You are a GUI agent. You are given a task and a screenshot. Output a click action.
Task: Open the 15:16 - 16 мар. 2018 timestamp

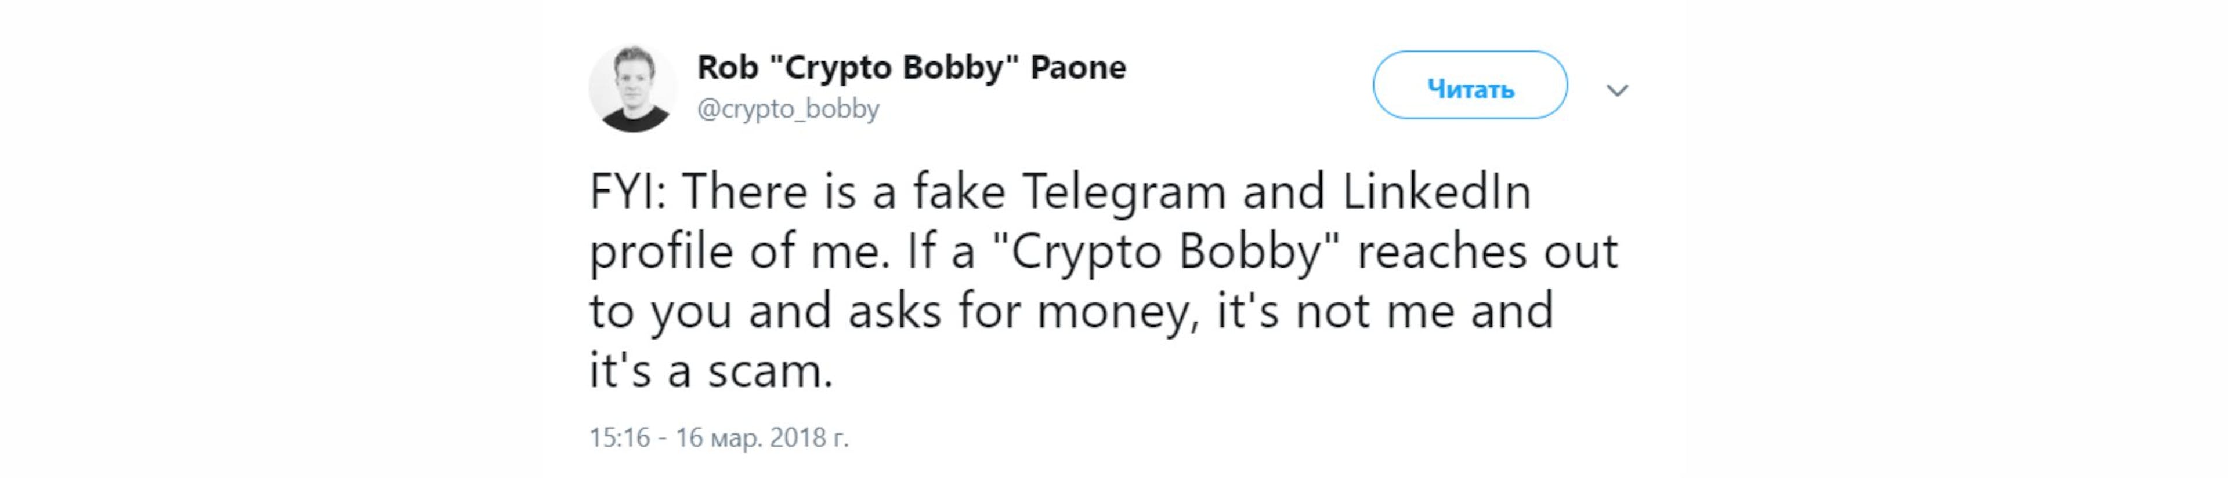coord(719,437)
